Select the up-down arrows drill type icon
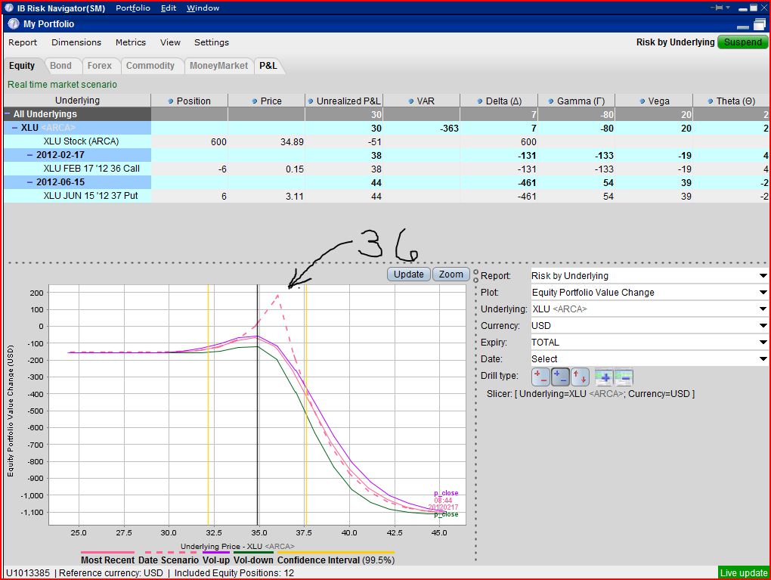771x580 pixels. (581, 377)
